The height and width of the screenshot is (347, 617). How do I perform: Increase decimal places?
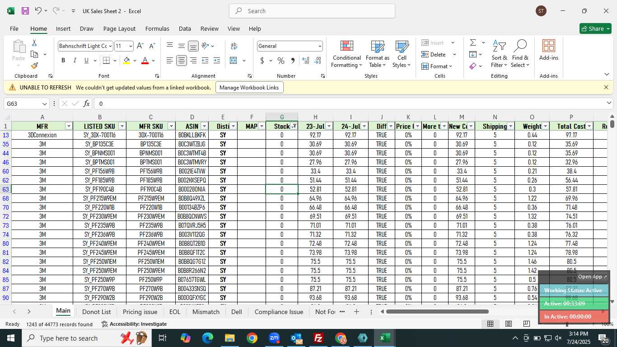pos(306,61)
